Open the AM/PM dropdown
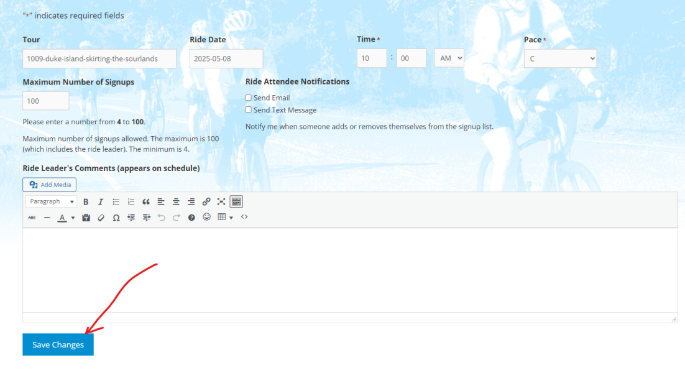The height and width of the screenshot is (373, 685). [x=449, y=58]
